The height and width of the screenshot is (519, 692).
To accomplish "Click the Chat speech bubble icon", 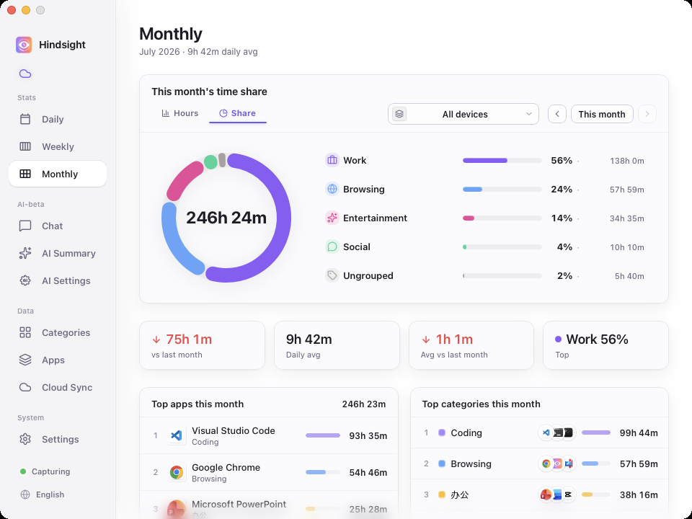I will (25, 226).
